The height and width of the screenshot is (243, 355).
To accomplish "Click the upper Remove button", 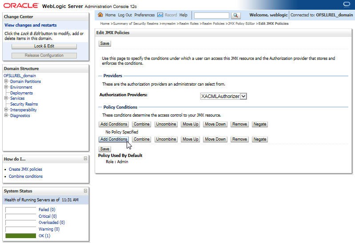I will [x=239, y=124].
